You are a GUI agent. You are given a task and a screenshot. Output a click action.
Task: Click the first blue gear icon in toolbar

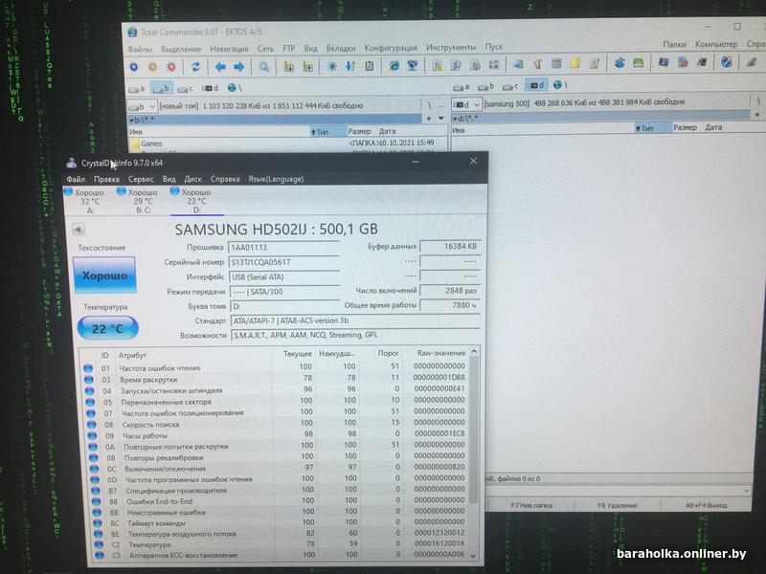pyautogui.click(x=134, y=67)
